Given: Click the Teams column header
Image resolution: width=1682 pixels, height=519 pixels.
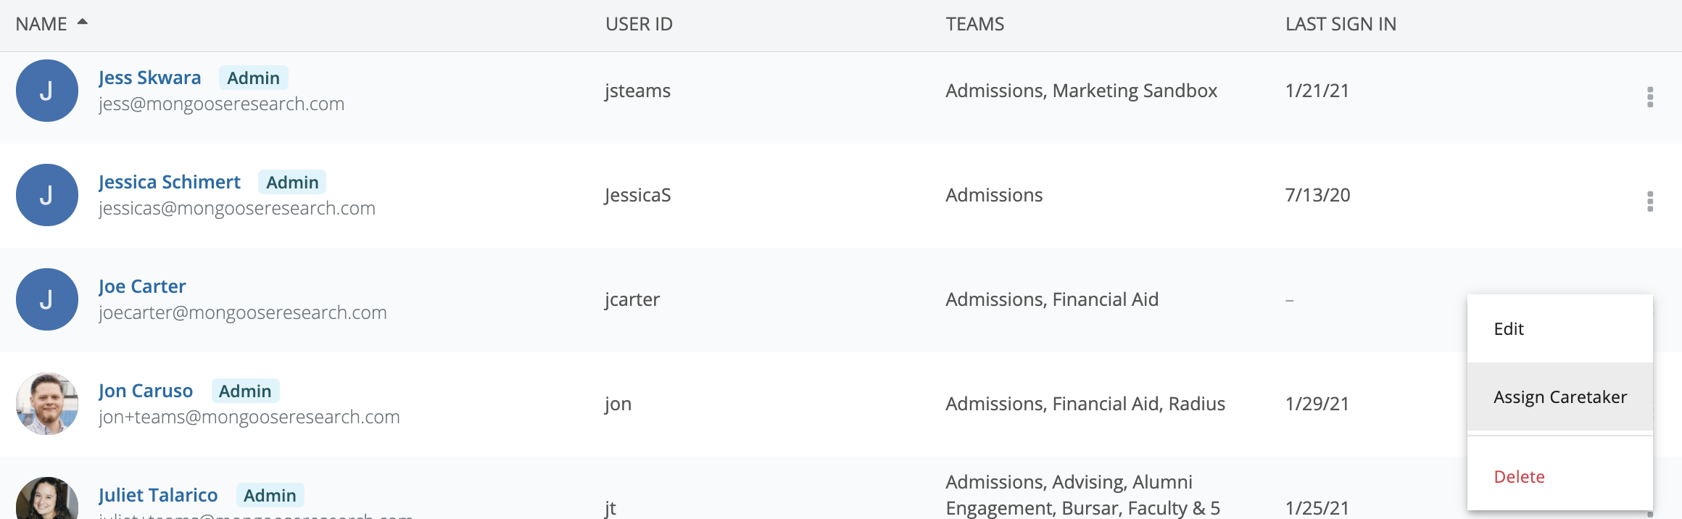Looking at the screenshot, I should click(x=974, y=24).
